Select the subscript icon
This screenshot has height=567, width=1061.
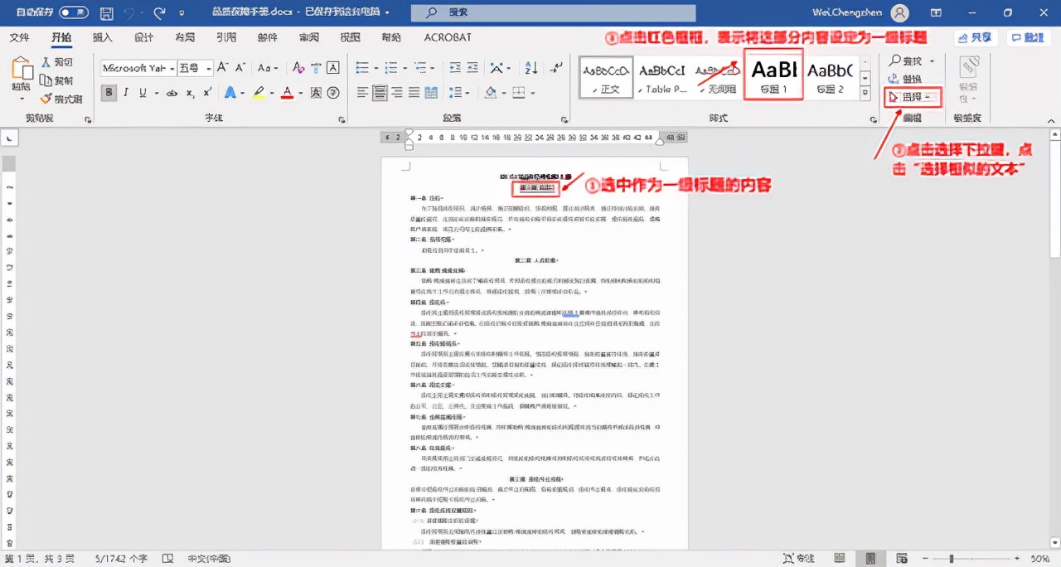(x=190, y=91)
